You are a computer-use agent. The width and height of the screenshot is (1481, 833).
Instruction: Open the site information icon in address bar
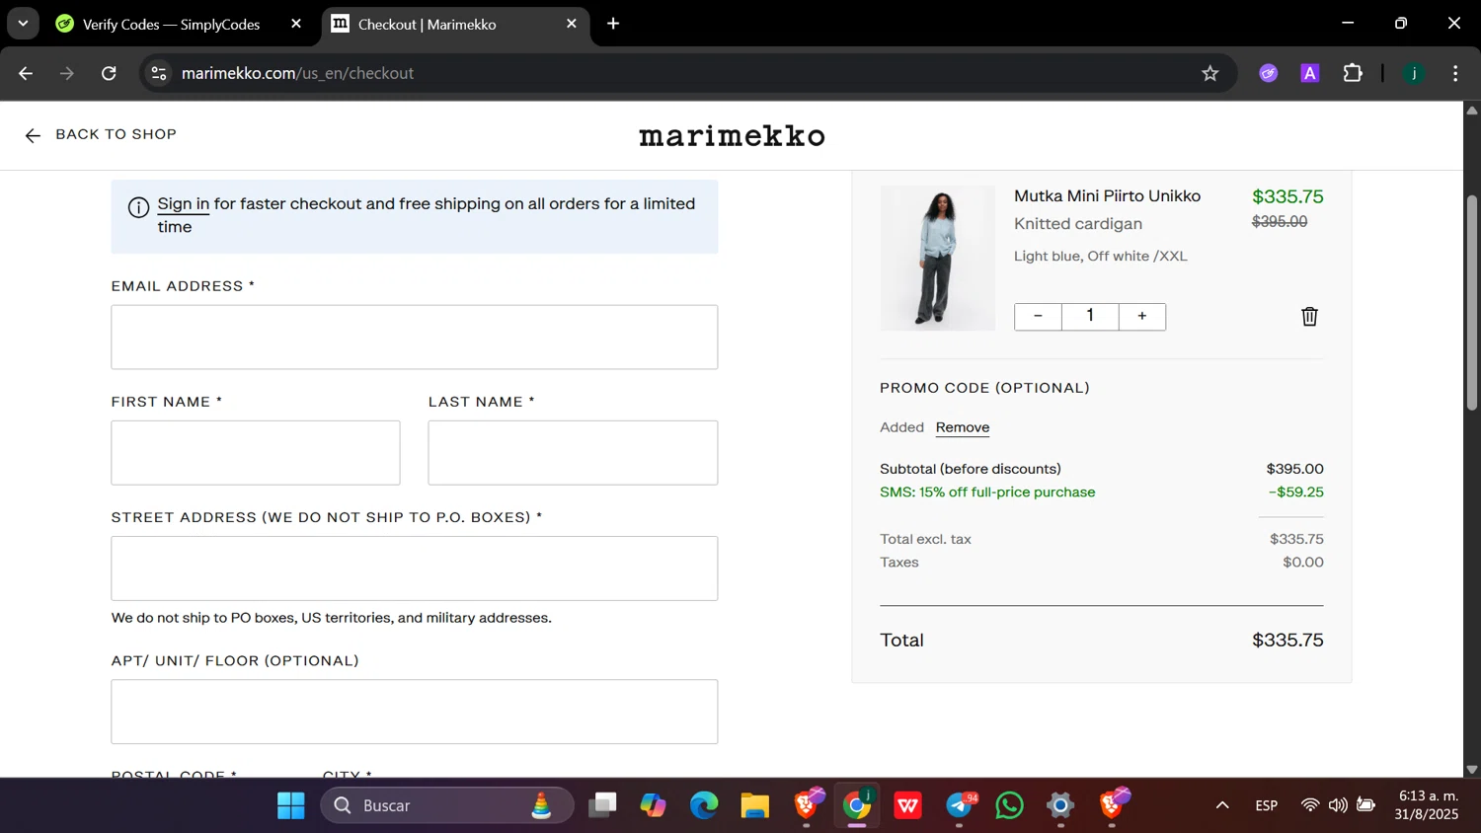(159, 73)
